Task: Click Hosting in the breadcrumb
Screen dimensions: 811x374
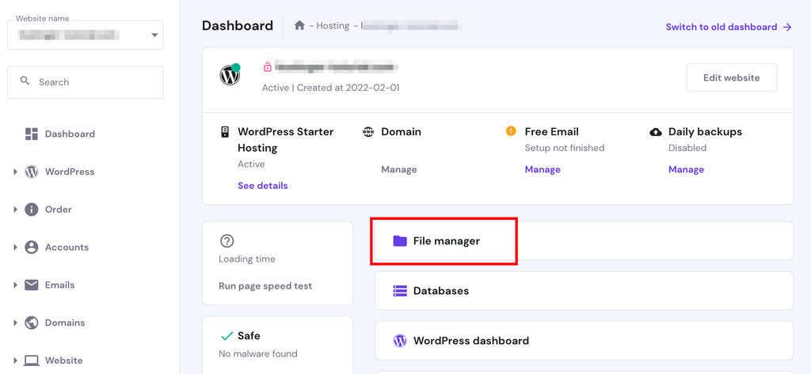Action: (333, 25)
